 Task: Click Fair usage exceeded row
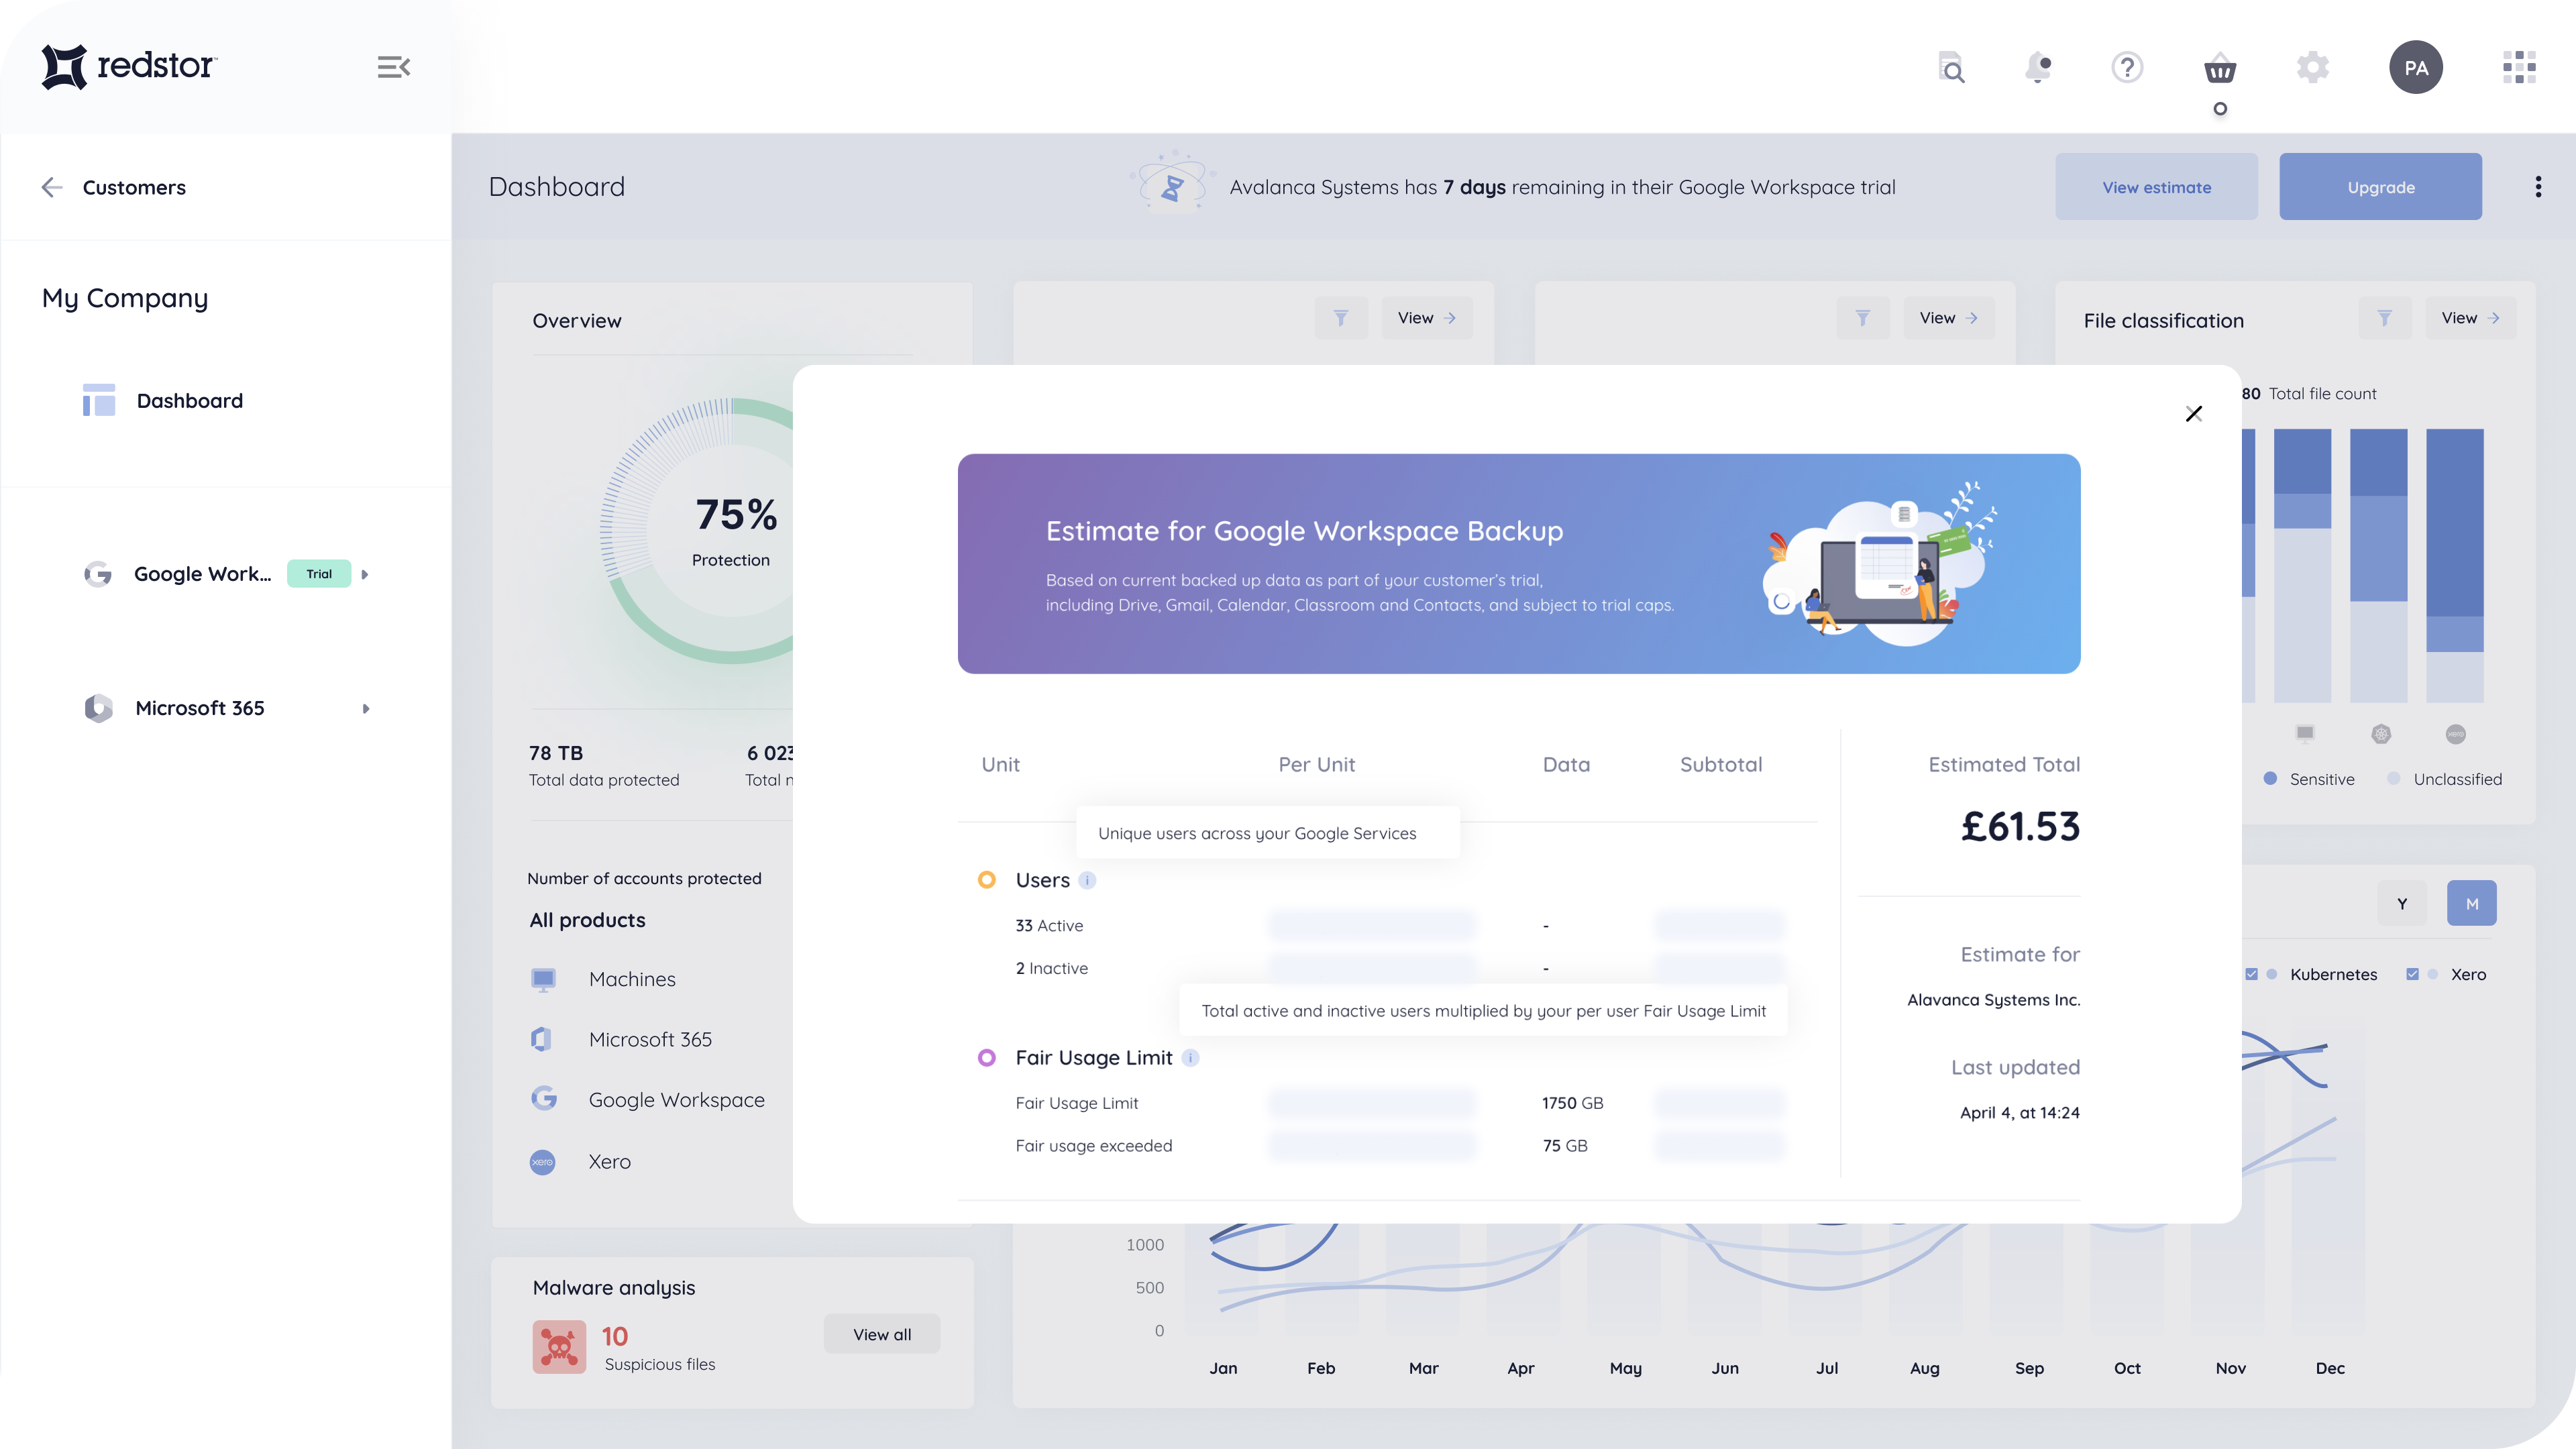tap(1093, 1146)
